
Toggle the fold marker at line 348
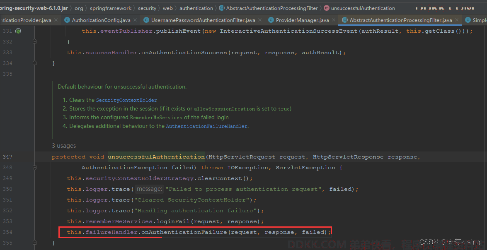[34, 168]
